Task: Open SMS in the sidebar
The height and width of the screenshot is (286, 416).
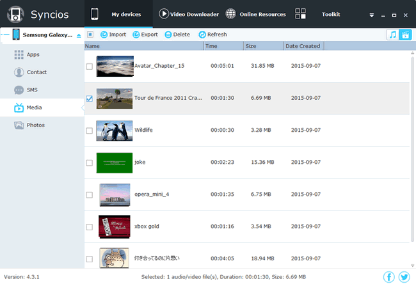Action: tap(33, 90)
